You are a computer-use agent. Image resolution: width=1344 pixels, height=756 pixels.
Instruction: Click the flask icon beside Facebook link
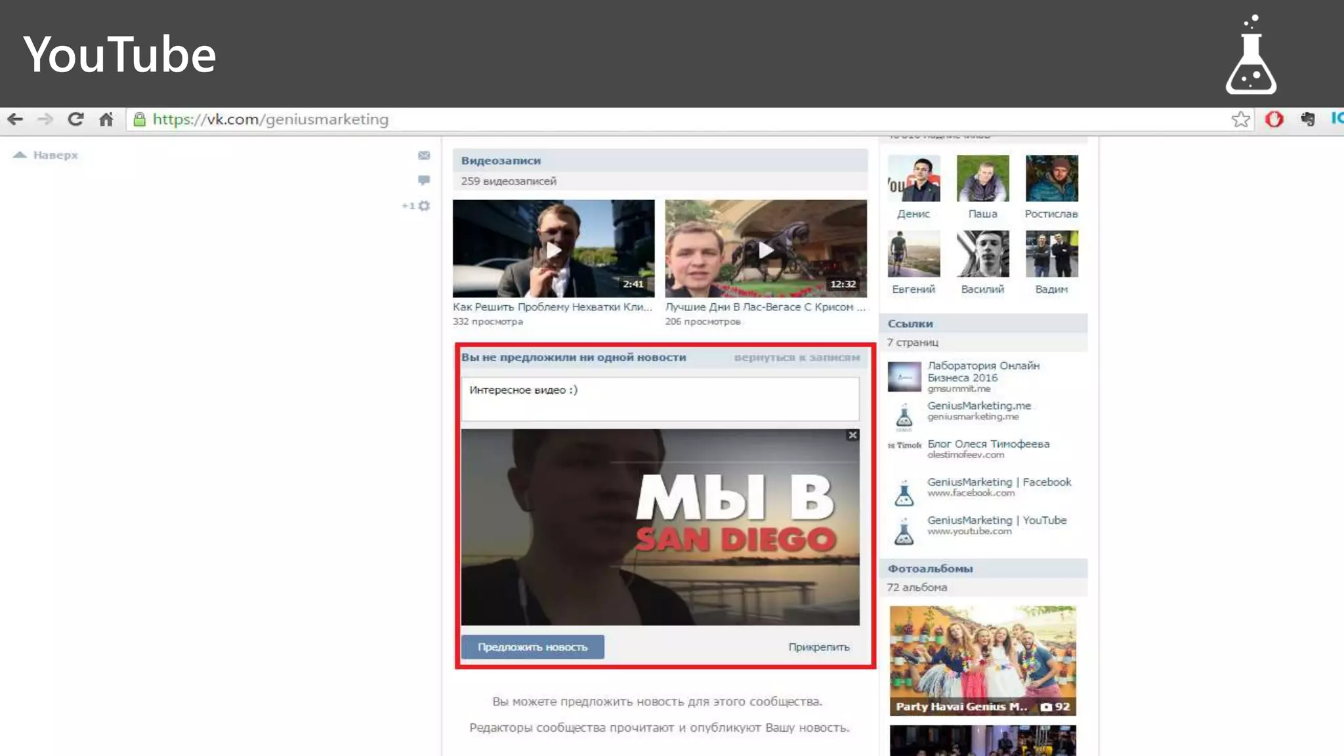[904, 492]
